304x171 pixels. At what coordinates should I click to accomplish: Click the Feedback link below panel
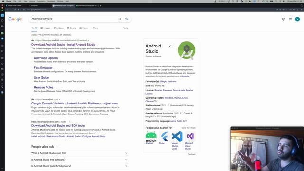coord(191,154)
